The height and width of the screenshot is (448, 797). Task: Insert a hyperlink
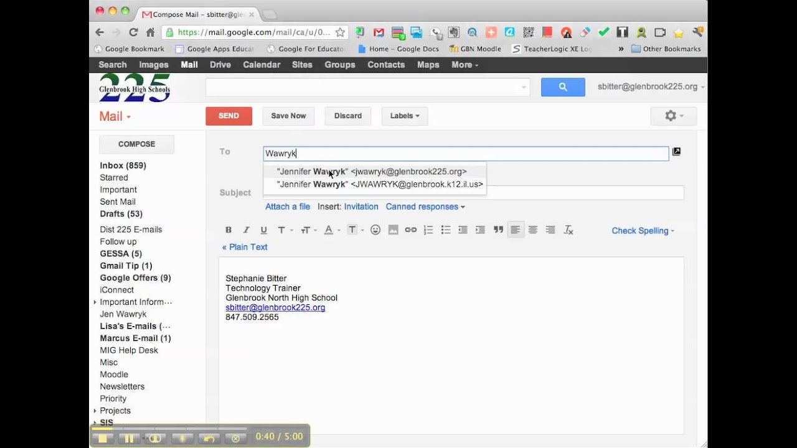click(410, 230)
